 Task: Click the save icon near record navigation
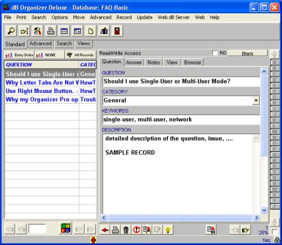pyautogui.click(x=211, y=230)
